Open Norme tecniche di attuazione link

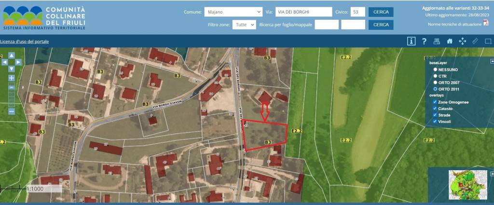pyautogui.click(x=454, y=24)
